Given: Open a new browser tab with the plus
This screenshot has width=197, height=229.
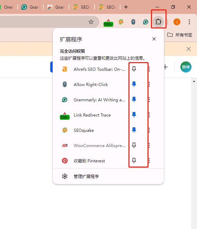Looking at the screenshot, I should click(126, 7).
